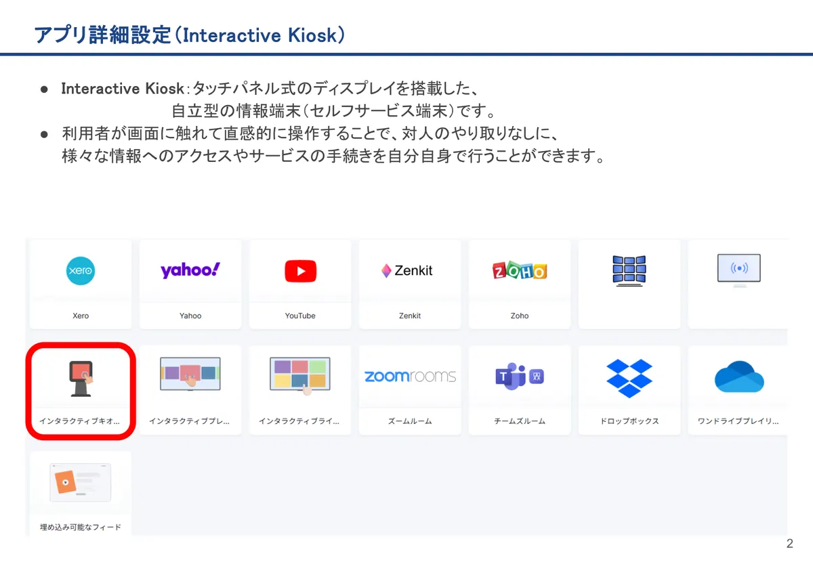Click the 埋め込み可能なフィード label
The image size is (813, 575).
pos(81,527)
